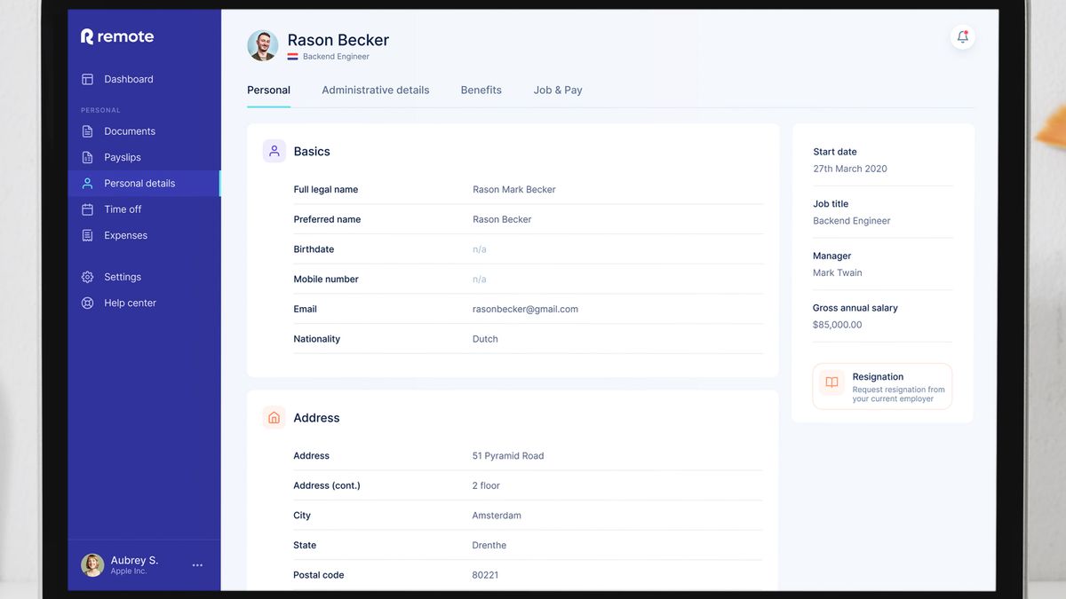The height and width of the screenshot is (599, 1066).
Task: Open the ellipsis menu next to Aubrey S.
Action: [x=197, y=565]
